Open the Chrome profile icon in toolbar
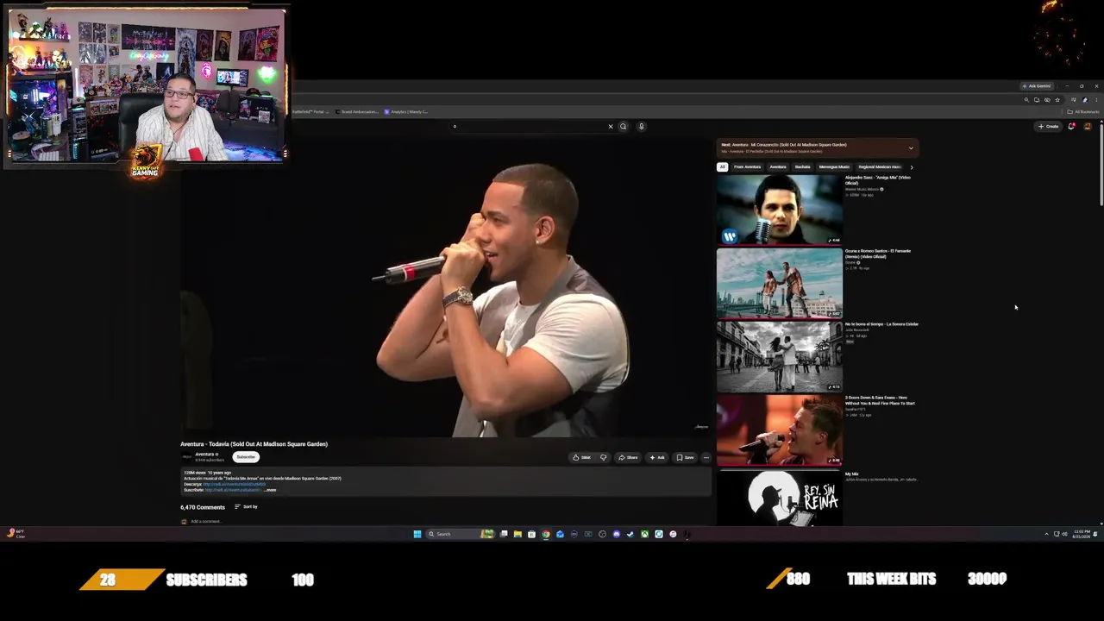 click(1085, 100)
